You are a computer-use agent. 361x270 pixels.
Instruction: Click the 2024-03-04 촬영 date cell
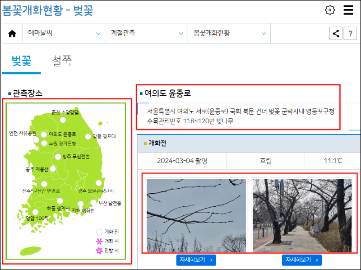182,161
